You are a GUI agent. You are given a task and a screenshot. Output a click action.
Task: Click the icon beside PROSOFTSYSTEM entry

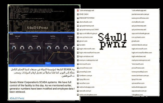coord(78,18)
